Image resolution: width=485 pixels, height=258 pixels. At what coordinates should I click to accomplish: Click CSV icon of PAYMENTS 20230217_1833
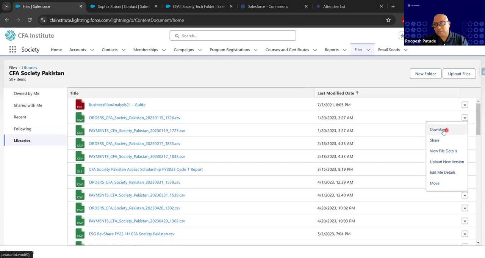pos(80,156)
